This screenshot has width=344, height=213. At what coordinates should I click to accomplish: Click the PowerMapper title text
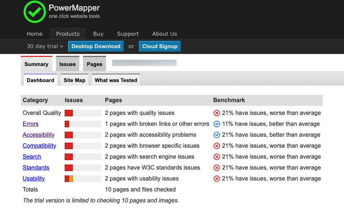74,8
